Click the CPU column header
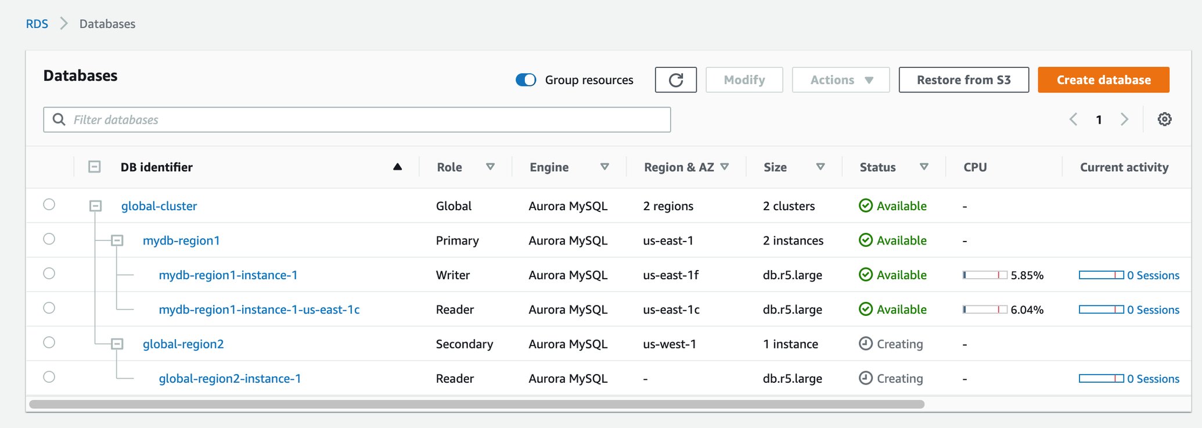 (975, 167)
